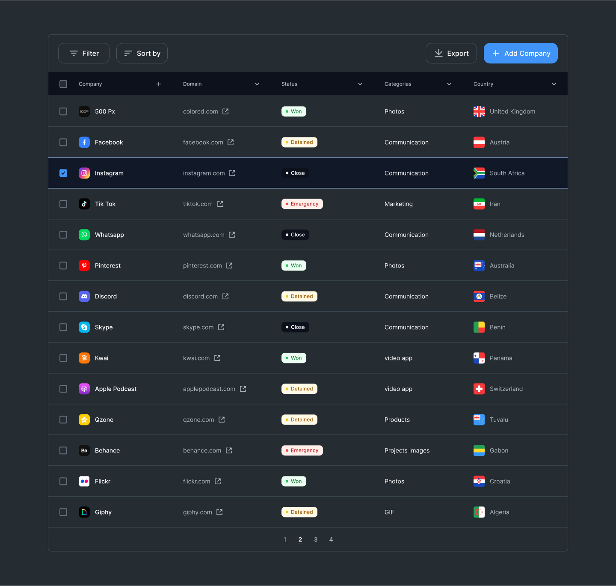
Task: Go to page 1
Action: click(x=285, y=539)
